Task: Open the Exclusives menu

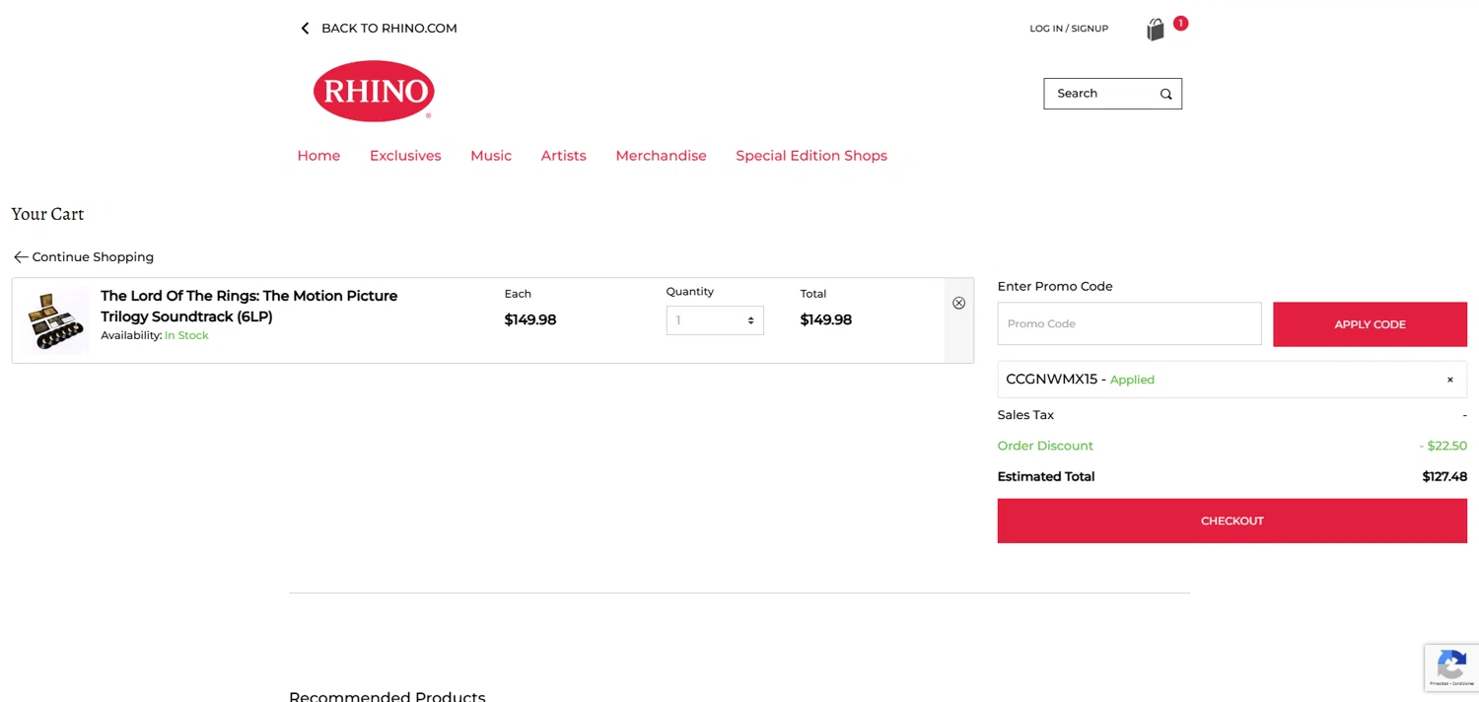Action: click(x=405, y=156)
